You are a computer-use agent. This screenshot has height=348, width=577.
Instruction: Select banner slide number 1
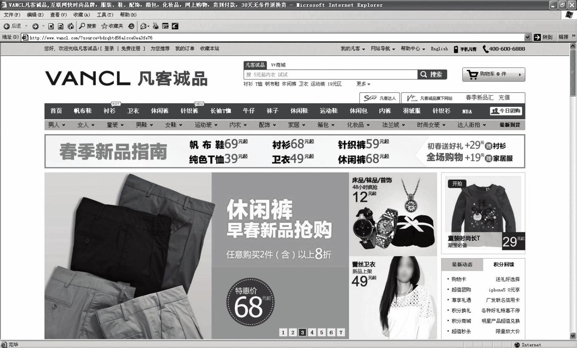[x=283, y=332]
